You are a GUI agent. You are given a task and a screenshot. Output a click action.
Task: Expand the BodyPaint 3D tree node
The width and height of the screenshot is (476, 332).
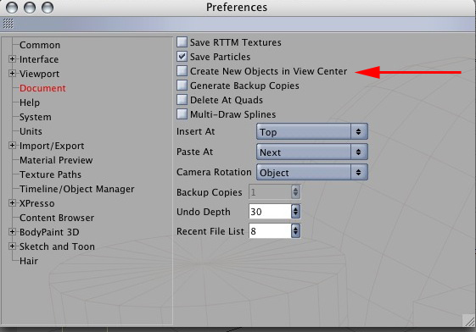click(12, 232)
